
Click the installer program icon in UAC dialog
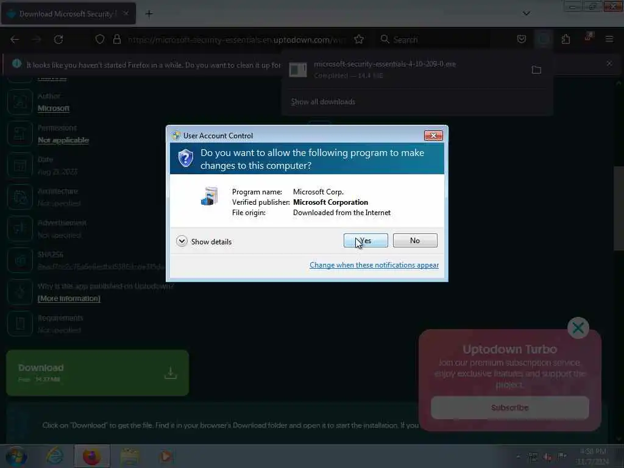(x=210, y=196)
